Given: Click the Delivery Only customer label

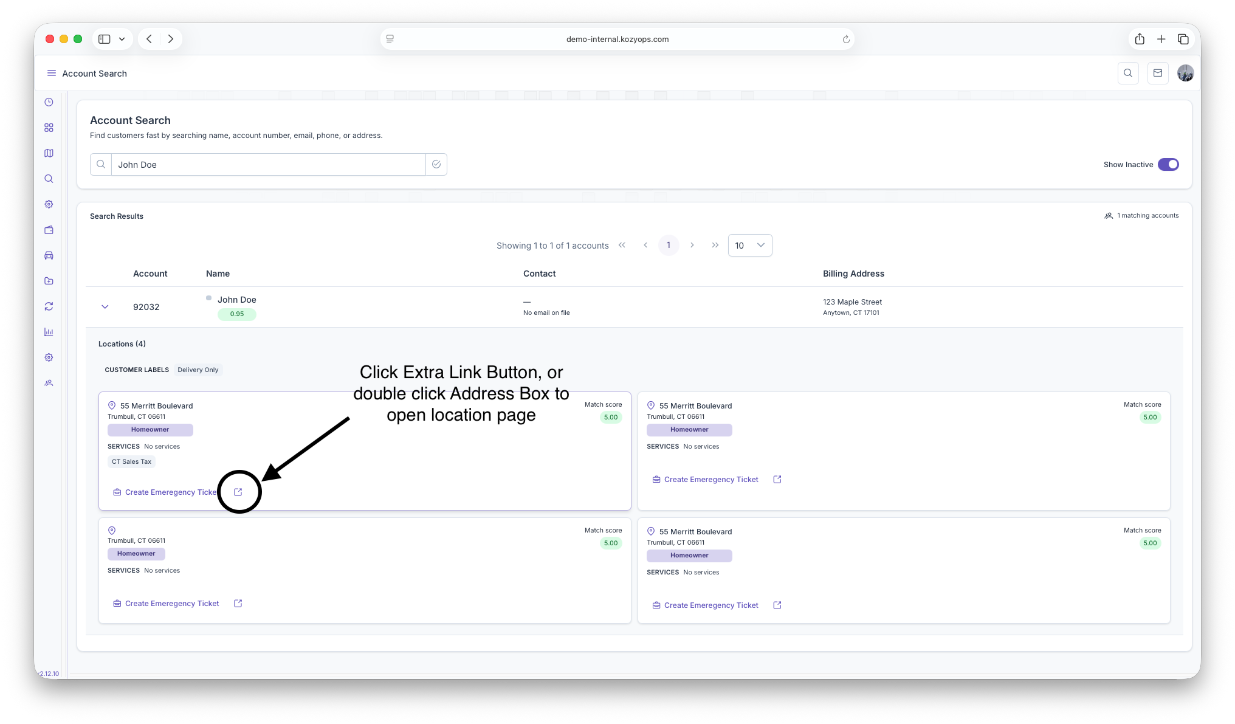Looking at the screenshot, I should coord(198,370).
